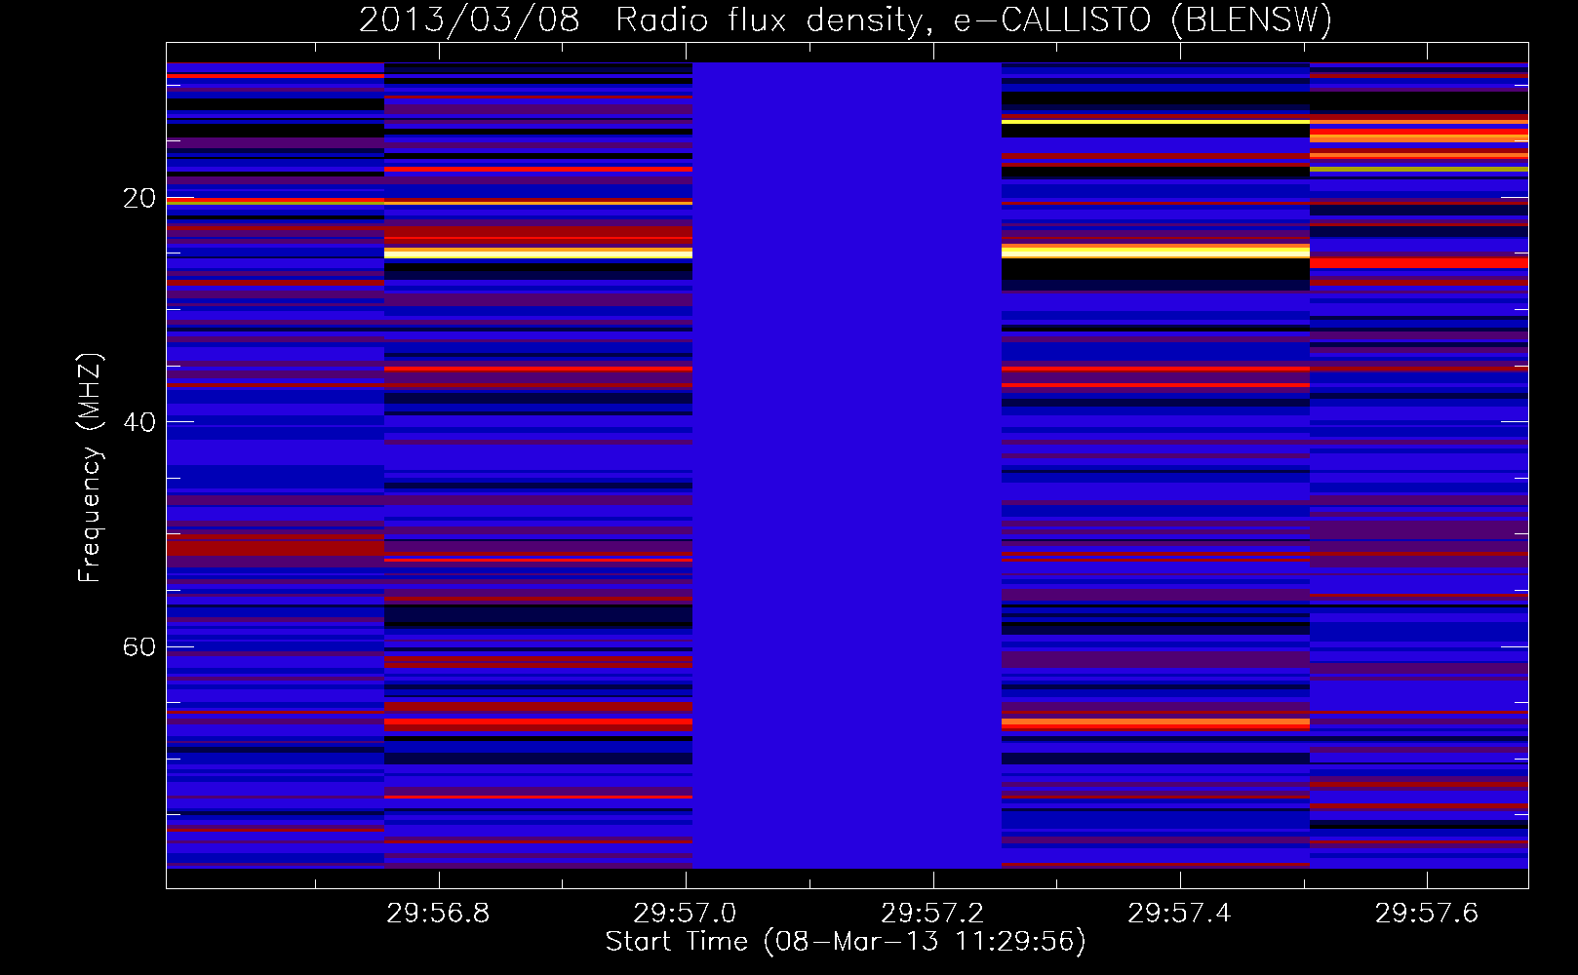Click the frequency tick label "60"

pyautogui.click(x=138, y=646)
